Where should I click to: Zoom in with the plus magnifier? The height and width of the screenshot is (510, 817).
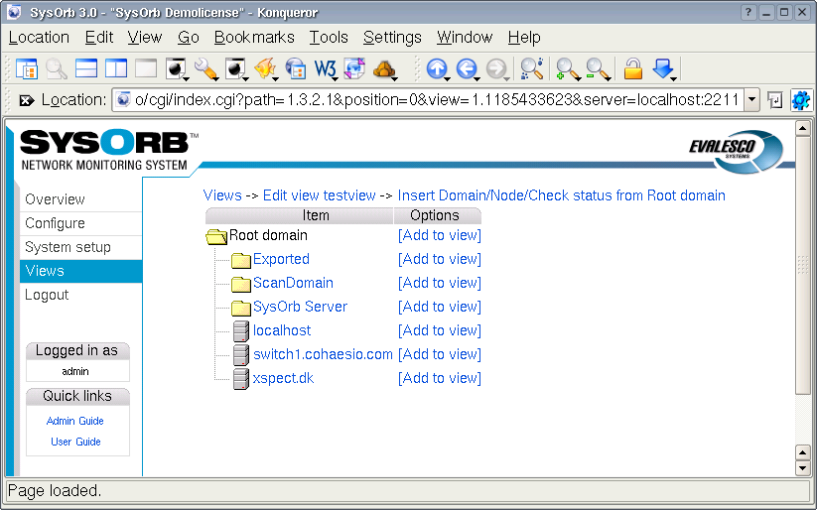(567, 68)
